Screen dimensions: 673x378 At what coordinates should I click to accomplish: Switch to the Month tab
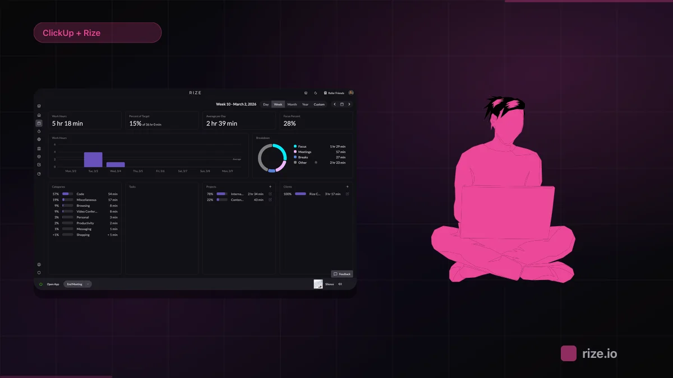pos(292,104)
